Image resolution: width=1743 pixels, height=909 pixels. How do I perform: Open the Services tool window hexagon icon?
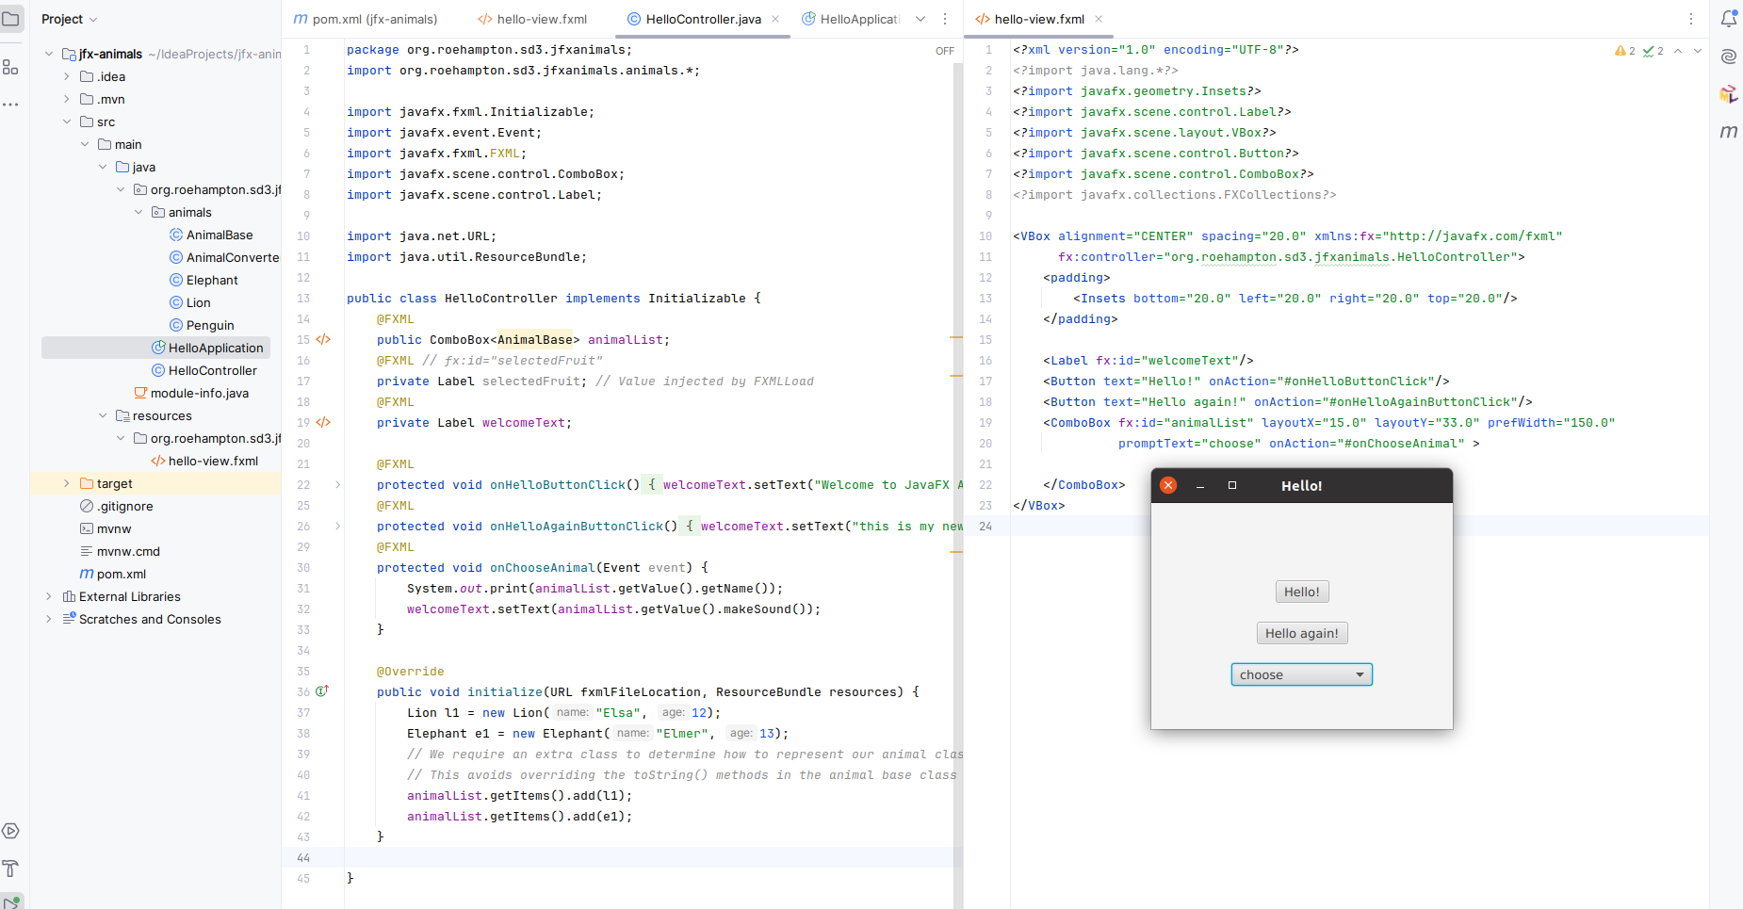11,831
